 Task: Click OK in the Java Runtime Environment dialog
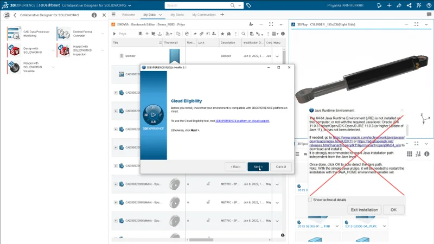(394, 210)
